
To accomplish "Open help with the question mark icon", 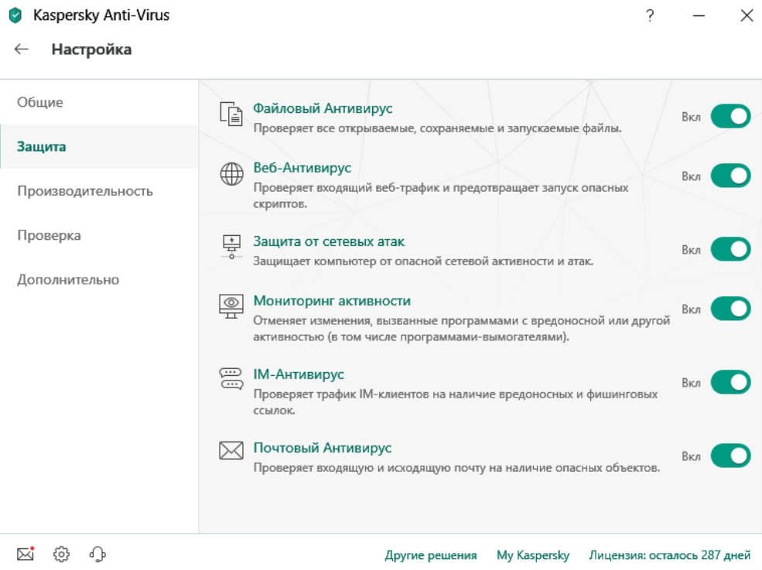I will 650,15.
